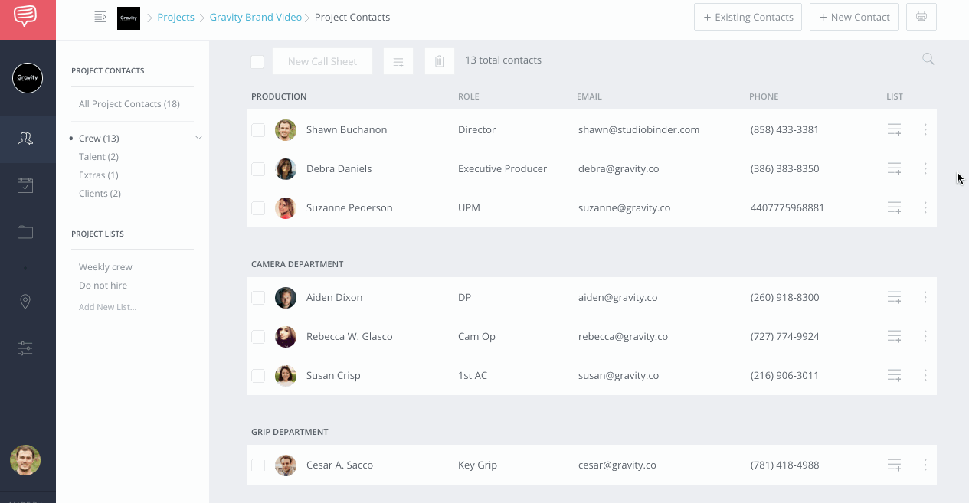The image size is (969, 503).
Task: Open options menu for Debra Daniels
Action: 925,168
